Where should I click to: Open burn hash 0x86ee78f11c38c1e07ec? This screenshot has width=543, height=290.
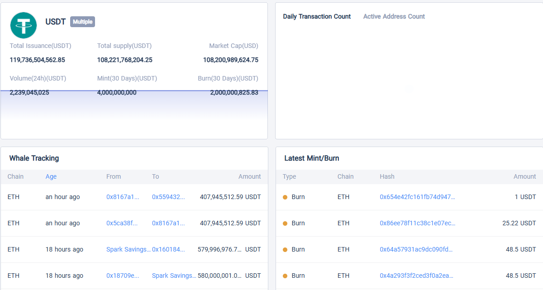click(417, 223)
